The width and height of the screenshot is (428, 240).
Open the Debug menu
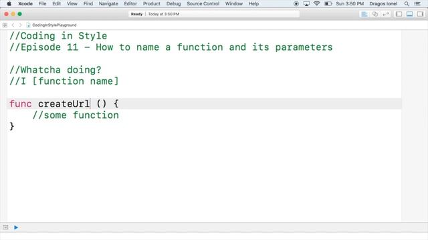point(174,4)
